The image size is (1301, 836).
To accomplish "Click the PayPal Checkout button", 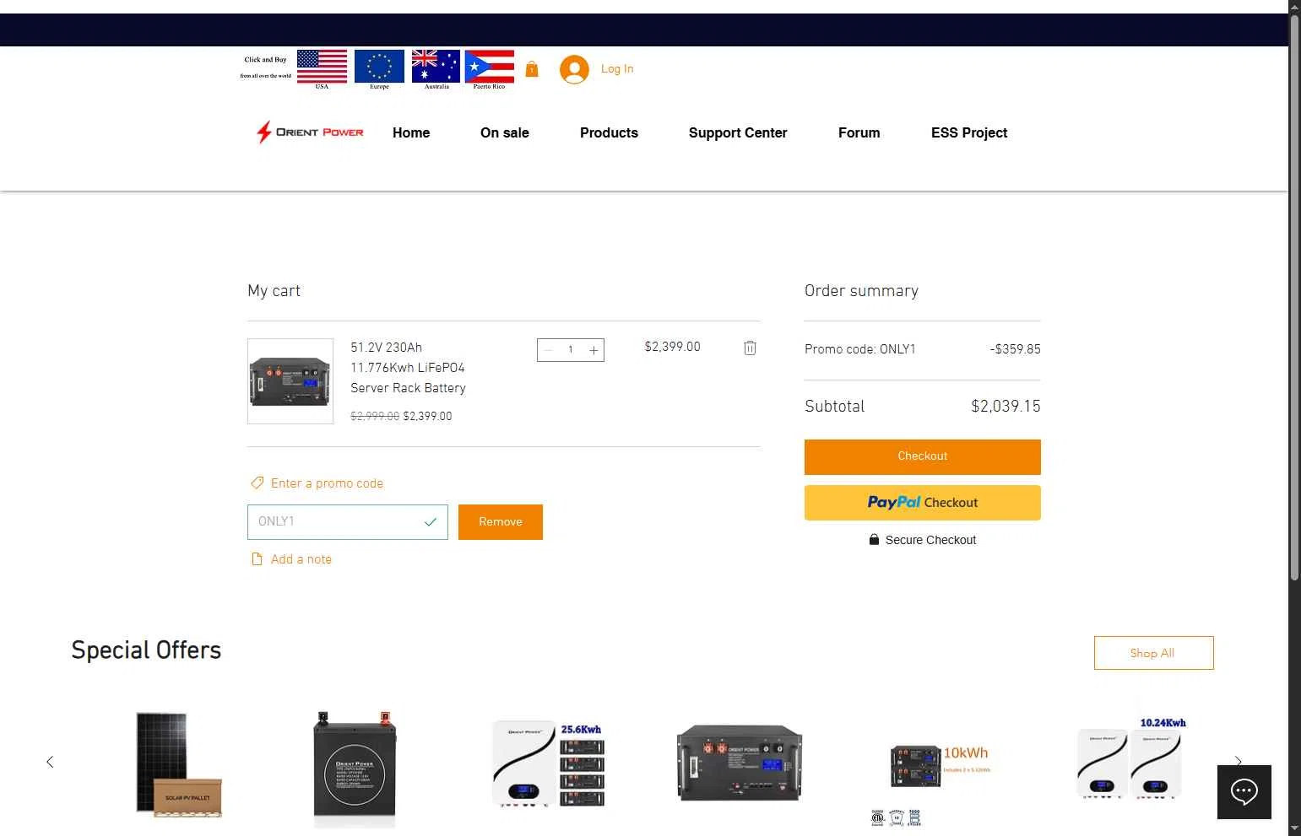I will pyautogui.click(x=923, y=503).
